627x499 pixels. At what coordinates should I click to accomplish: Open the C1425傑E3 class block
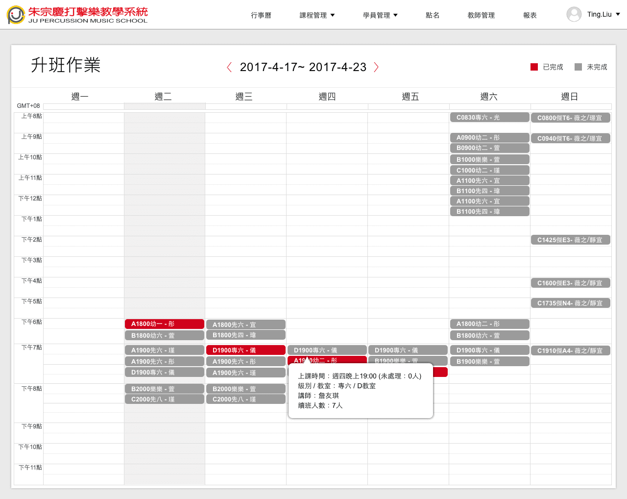(x=571, y=240)
